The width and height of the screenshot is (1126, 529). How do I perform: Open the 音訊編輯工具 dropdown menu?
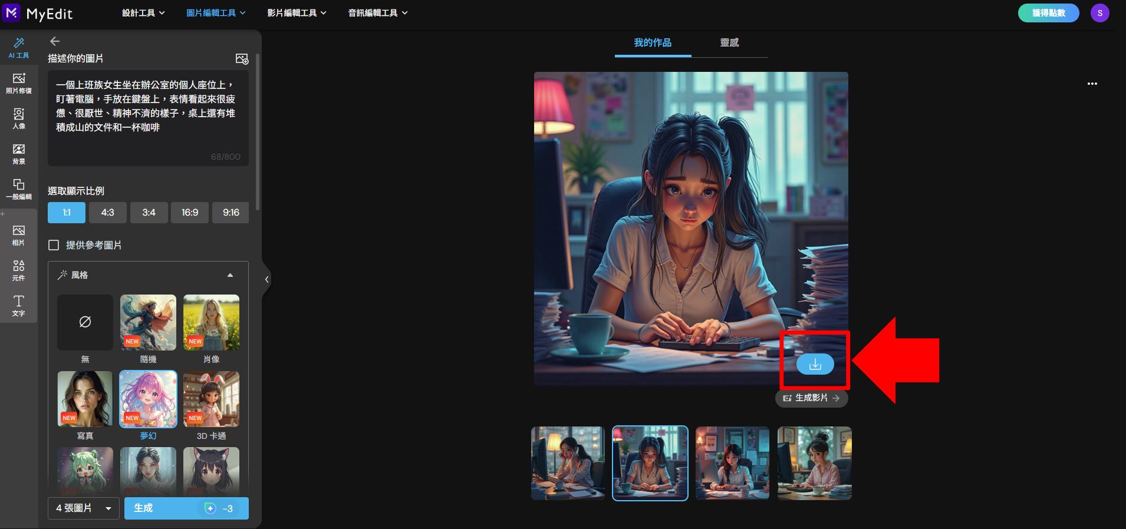coord(378,13)
